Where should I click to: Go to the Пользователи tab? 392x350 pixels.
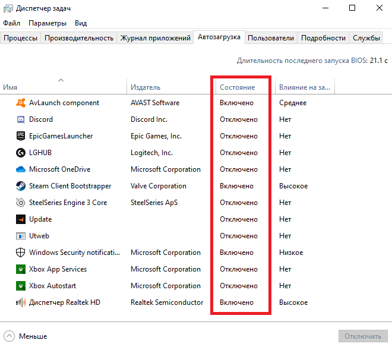(271, 38)
